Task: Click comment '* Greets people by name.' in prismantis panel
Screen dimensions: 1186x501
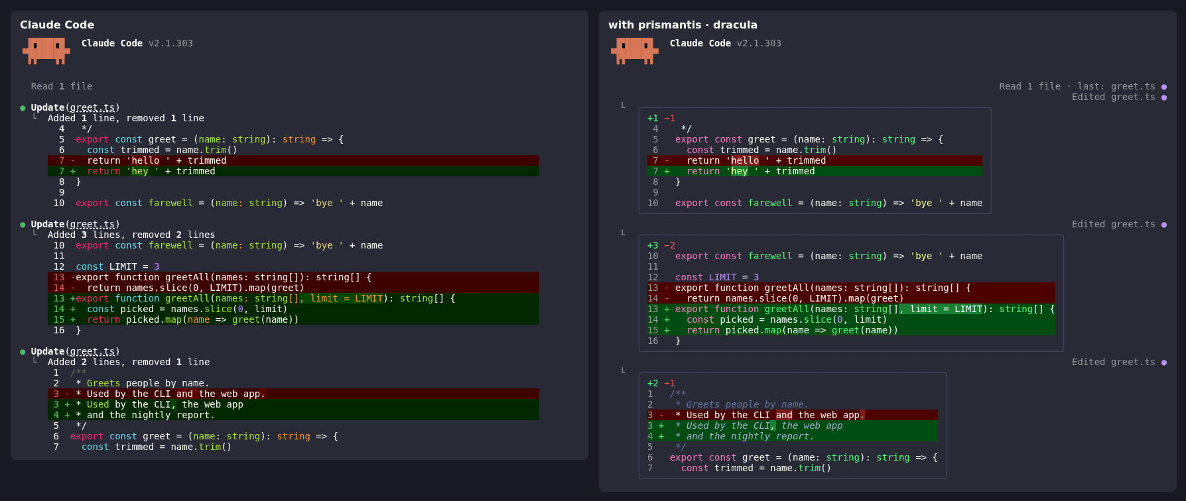Action: tap(742, 404)
